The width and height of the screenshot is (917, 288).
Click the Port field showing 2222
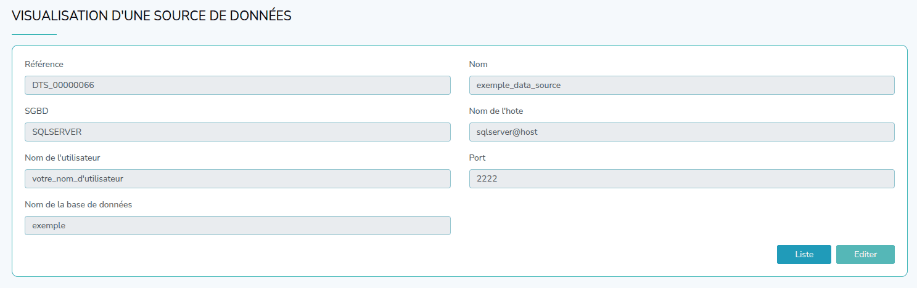pos(681,178)
